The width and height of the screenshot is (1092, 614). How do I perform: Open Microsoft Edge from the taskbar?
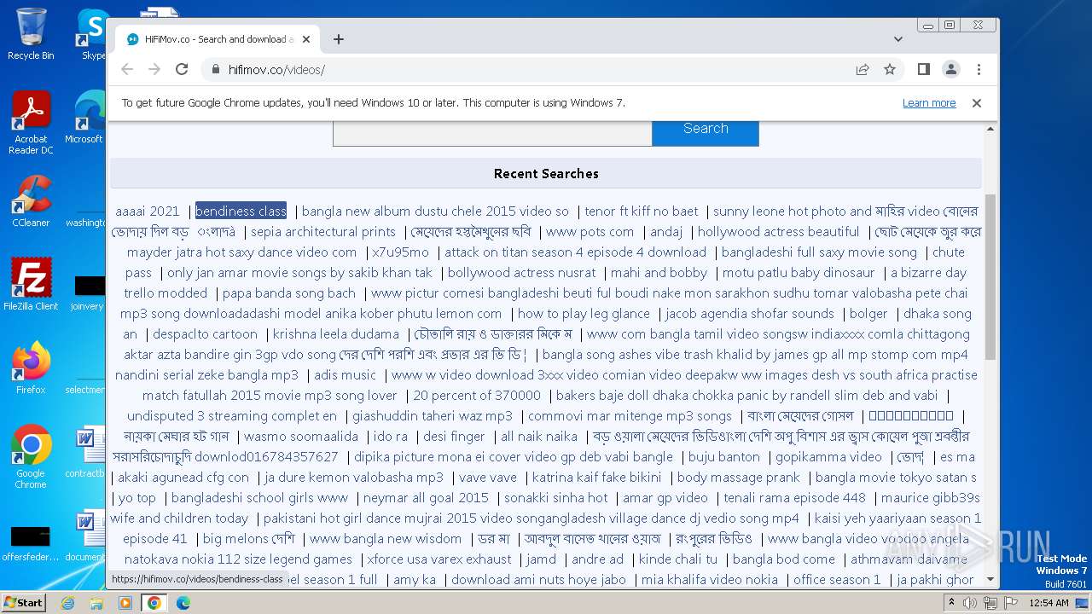point(183,603)
